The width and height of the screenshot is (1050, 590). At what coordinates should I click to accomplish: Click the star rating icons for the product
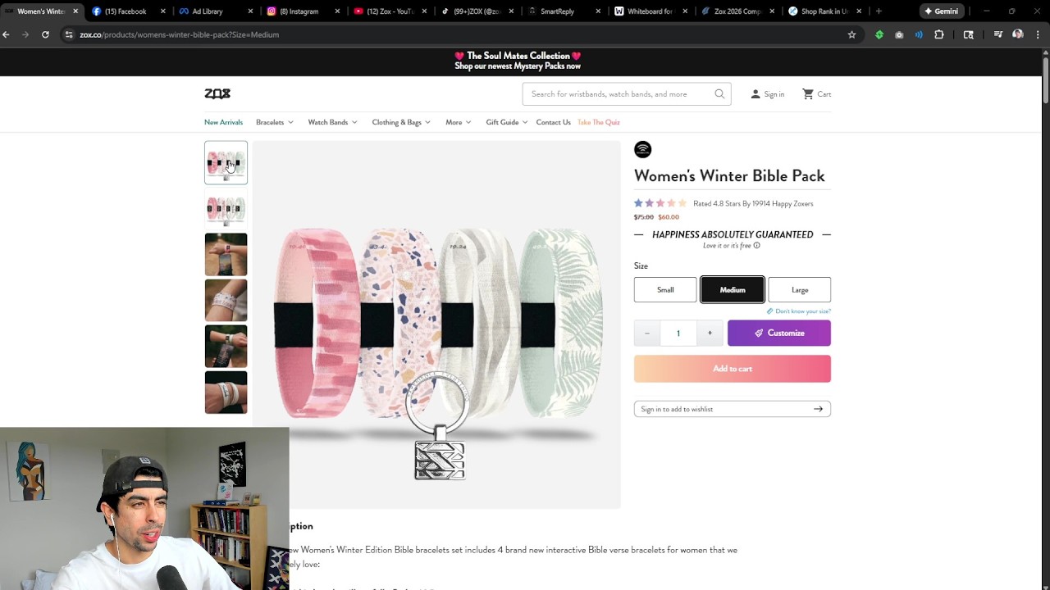(660, 203)
